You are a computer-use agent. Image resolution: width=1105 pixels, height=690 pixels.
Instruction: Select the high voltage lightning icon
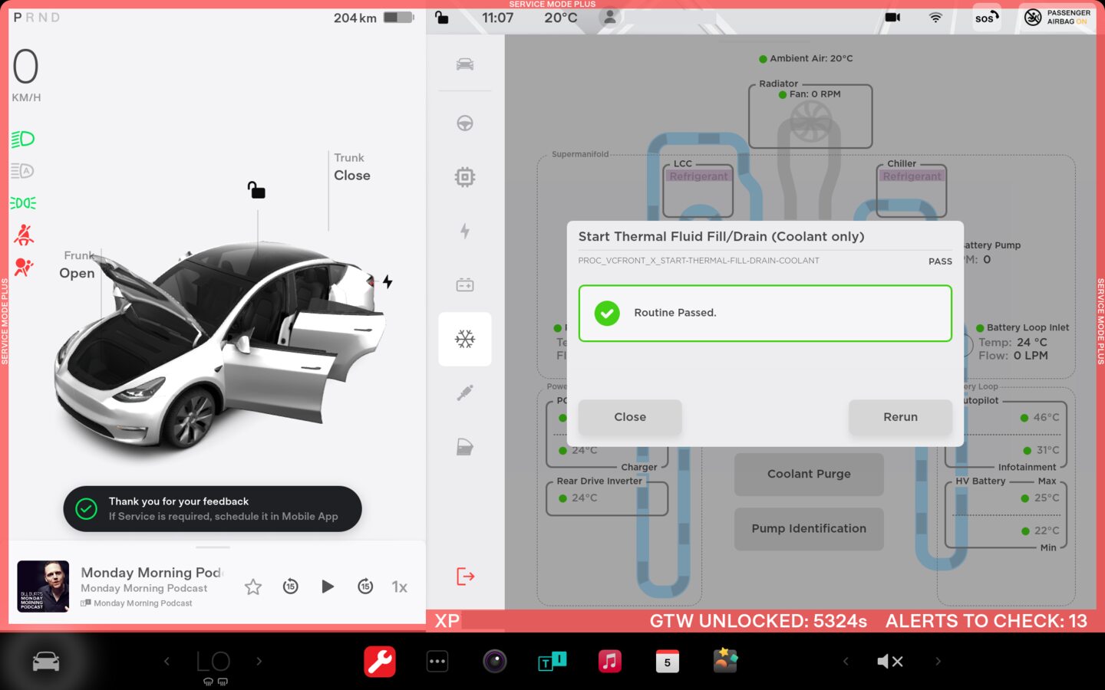[464, 231]
